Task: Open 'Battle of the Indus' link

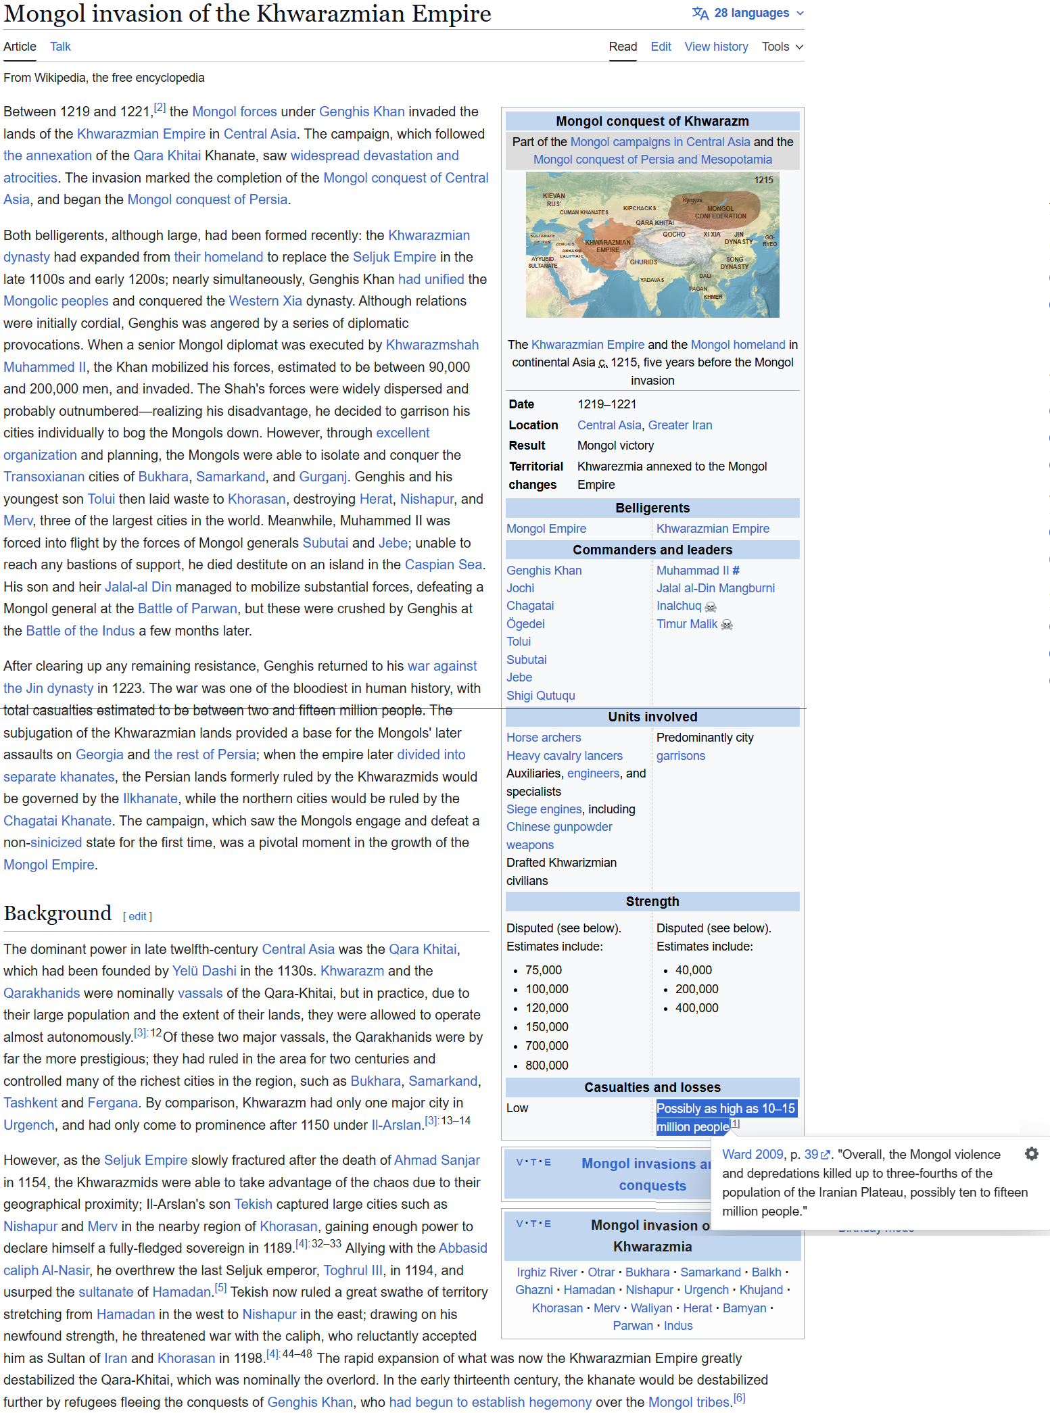Action: coord(80,631)
